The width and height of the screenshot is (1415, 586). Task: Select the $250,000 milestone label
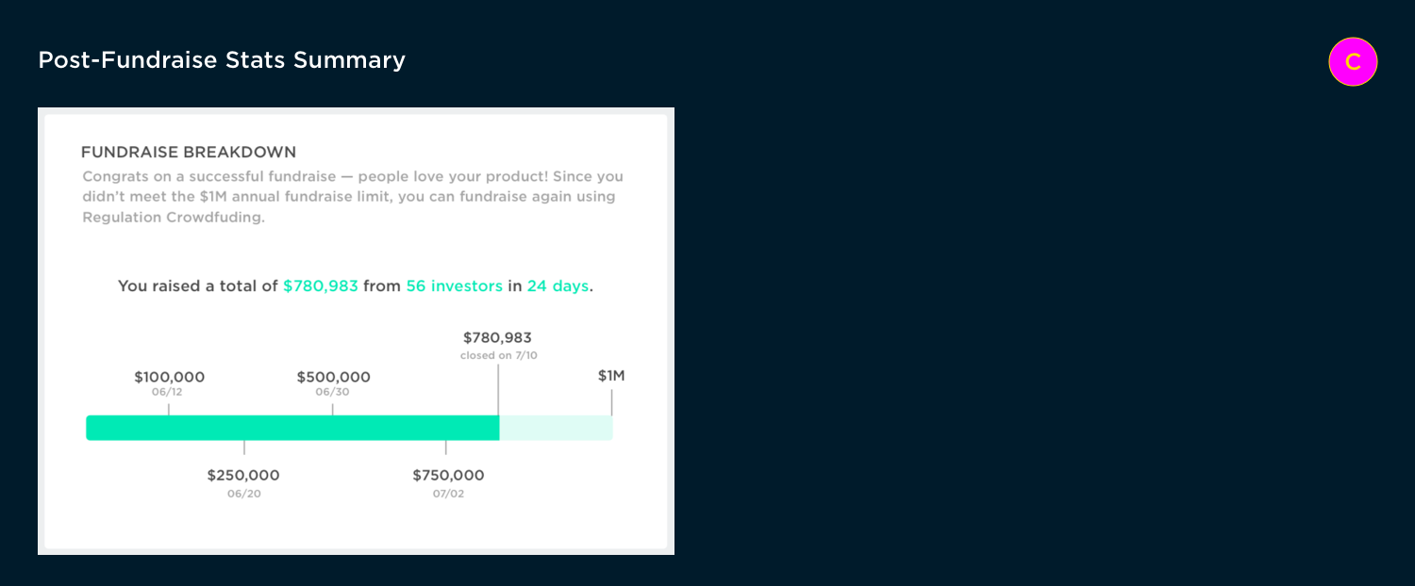pos(243,475)
